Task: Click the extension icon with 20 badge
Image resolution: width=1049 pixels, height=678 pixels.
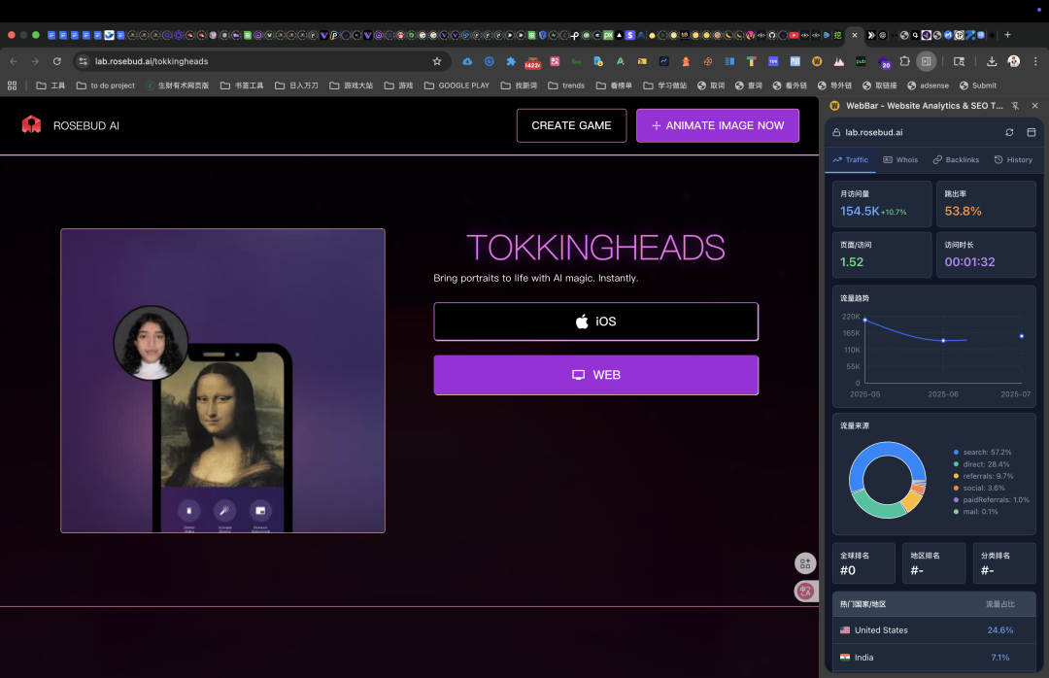Action: point(883,62)
